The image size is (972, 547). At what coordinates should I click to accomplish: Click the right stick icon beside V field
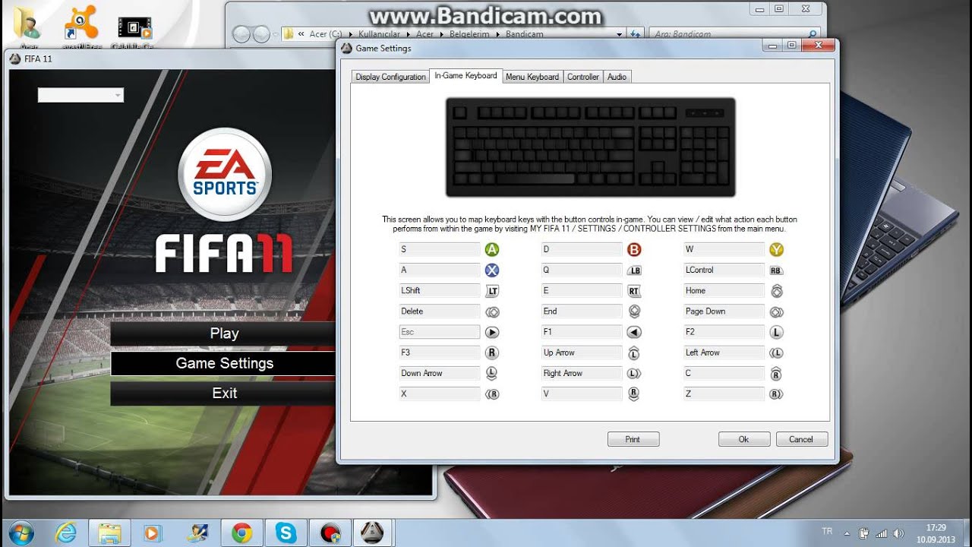pos(634,394)
